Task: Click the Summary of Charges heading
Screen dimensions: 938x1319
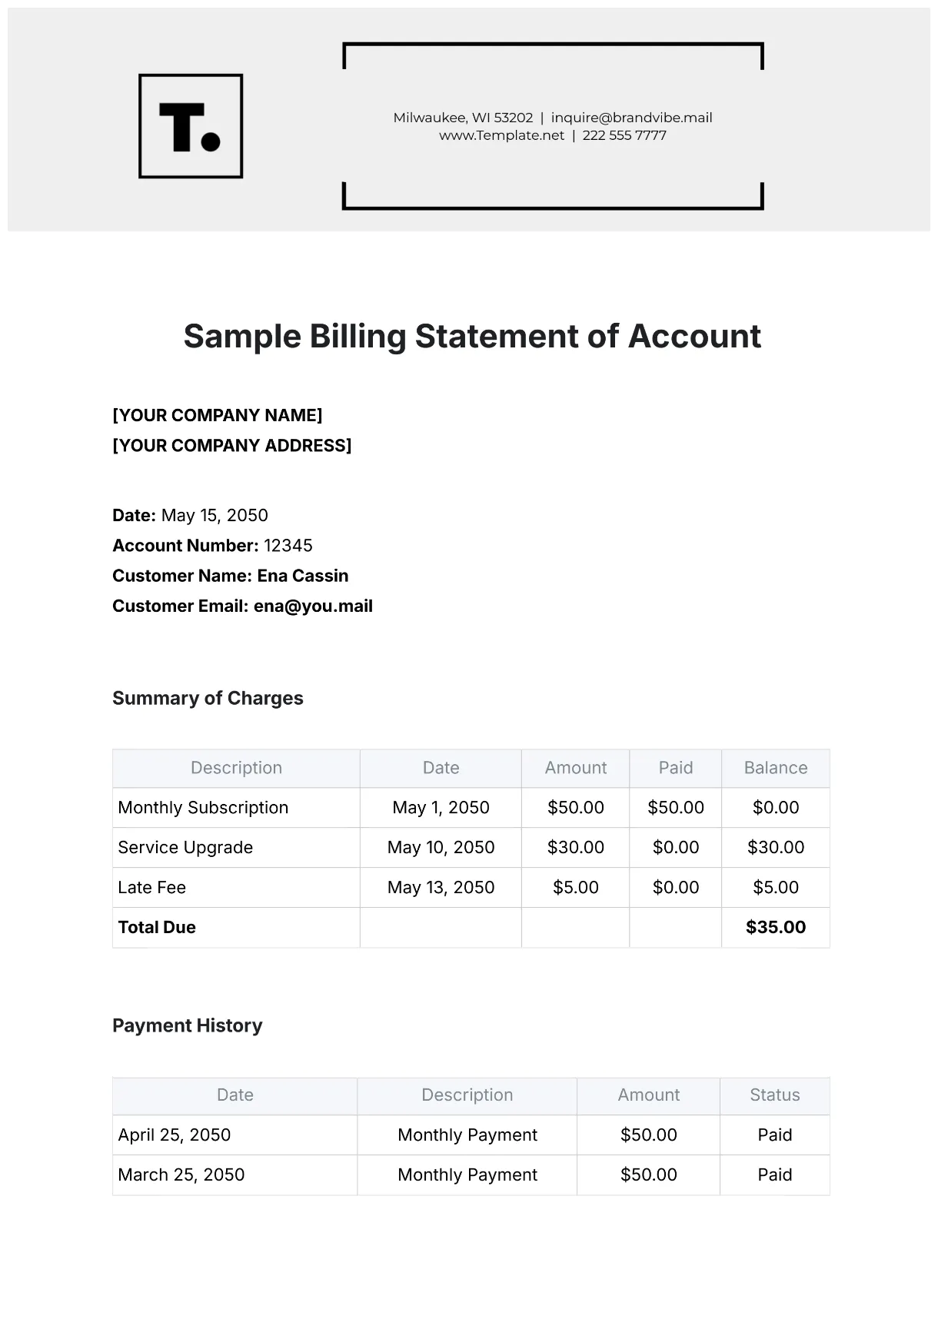Action: (x=208, y=698)
